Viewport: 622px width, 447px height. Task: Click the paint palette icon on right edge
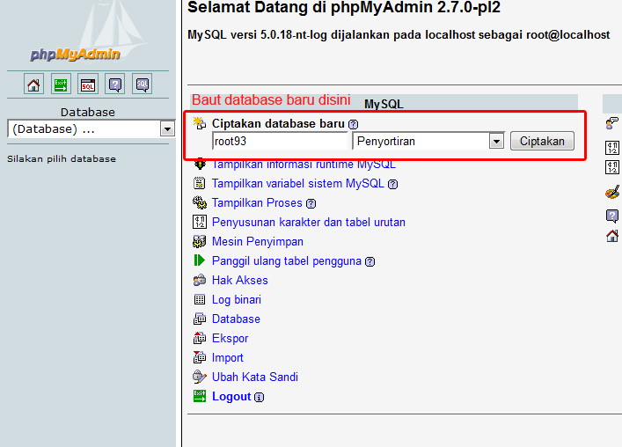[x=612, y=193]
